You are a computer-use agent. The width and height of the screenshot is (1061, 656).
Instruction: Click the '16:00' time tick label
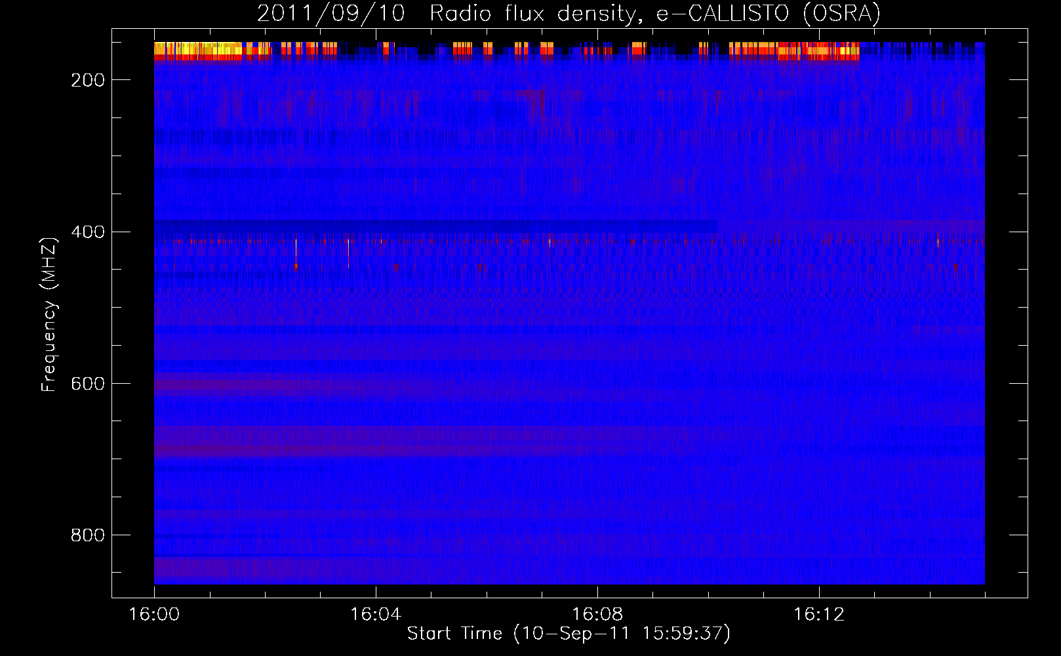pos(154,615)
